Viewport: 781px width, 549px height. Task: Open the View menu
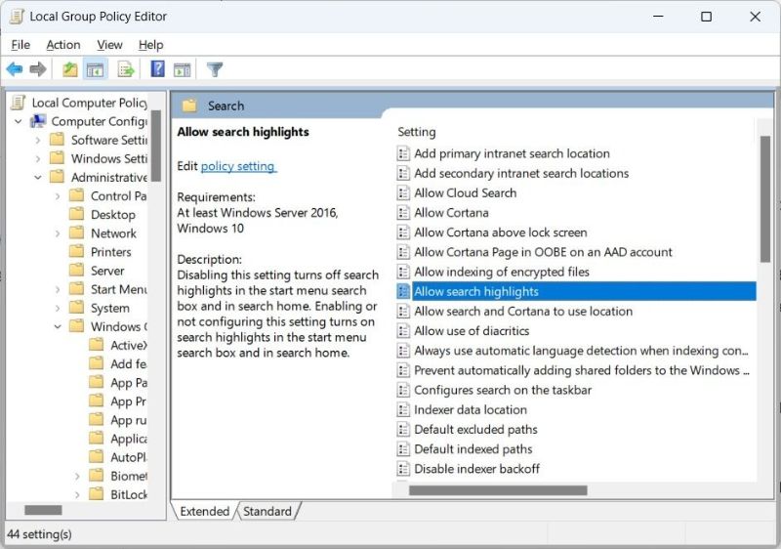point(109,45)
